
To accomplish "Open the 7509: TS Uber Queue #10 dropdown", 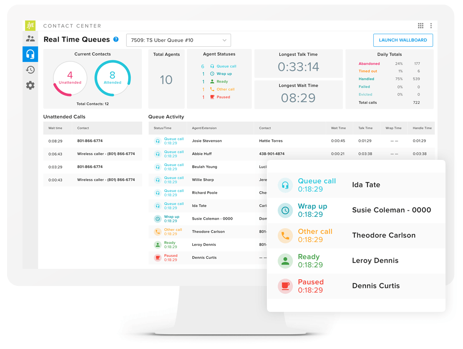I will click(179, 40).
